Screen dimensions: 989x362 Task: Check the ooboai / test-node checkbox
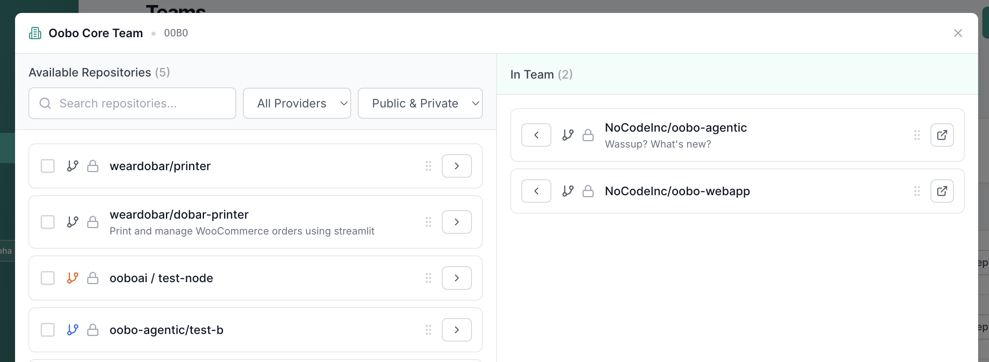tap(48, 278)
